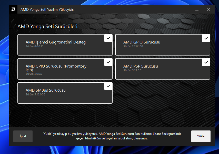Select the 'AMD GPIO Sürücüsü' title beside 'AMD İşlemci Güç Yönetimi Desteği'

pos(142,42)
